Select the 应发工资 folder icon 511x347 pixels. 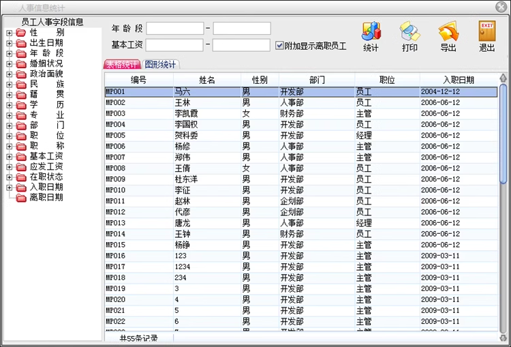pyautogui.click(x=21, y=167)
